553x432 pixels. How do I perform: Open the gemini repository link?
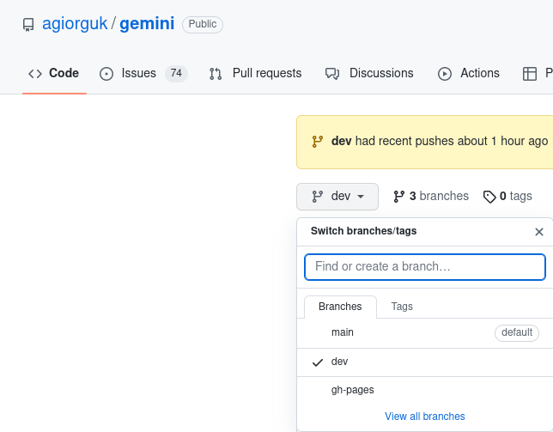147,24
